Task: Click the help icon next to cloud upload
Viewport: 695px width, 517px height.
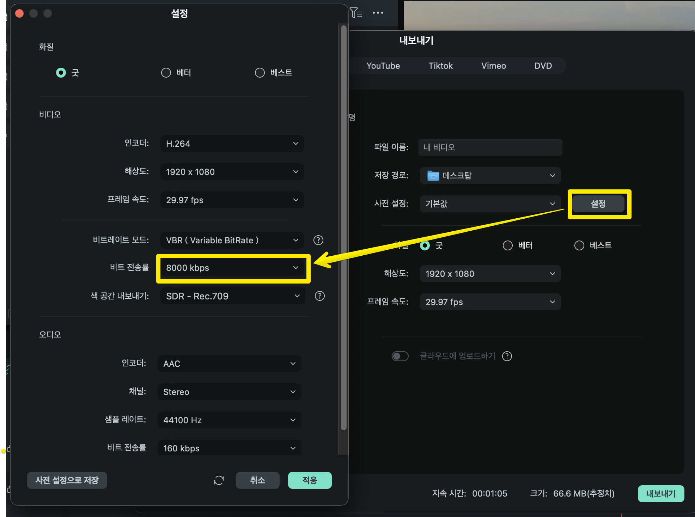Action: pyautogui.click(x=507, y=356)
